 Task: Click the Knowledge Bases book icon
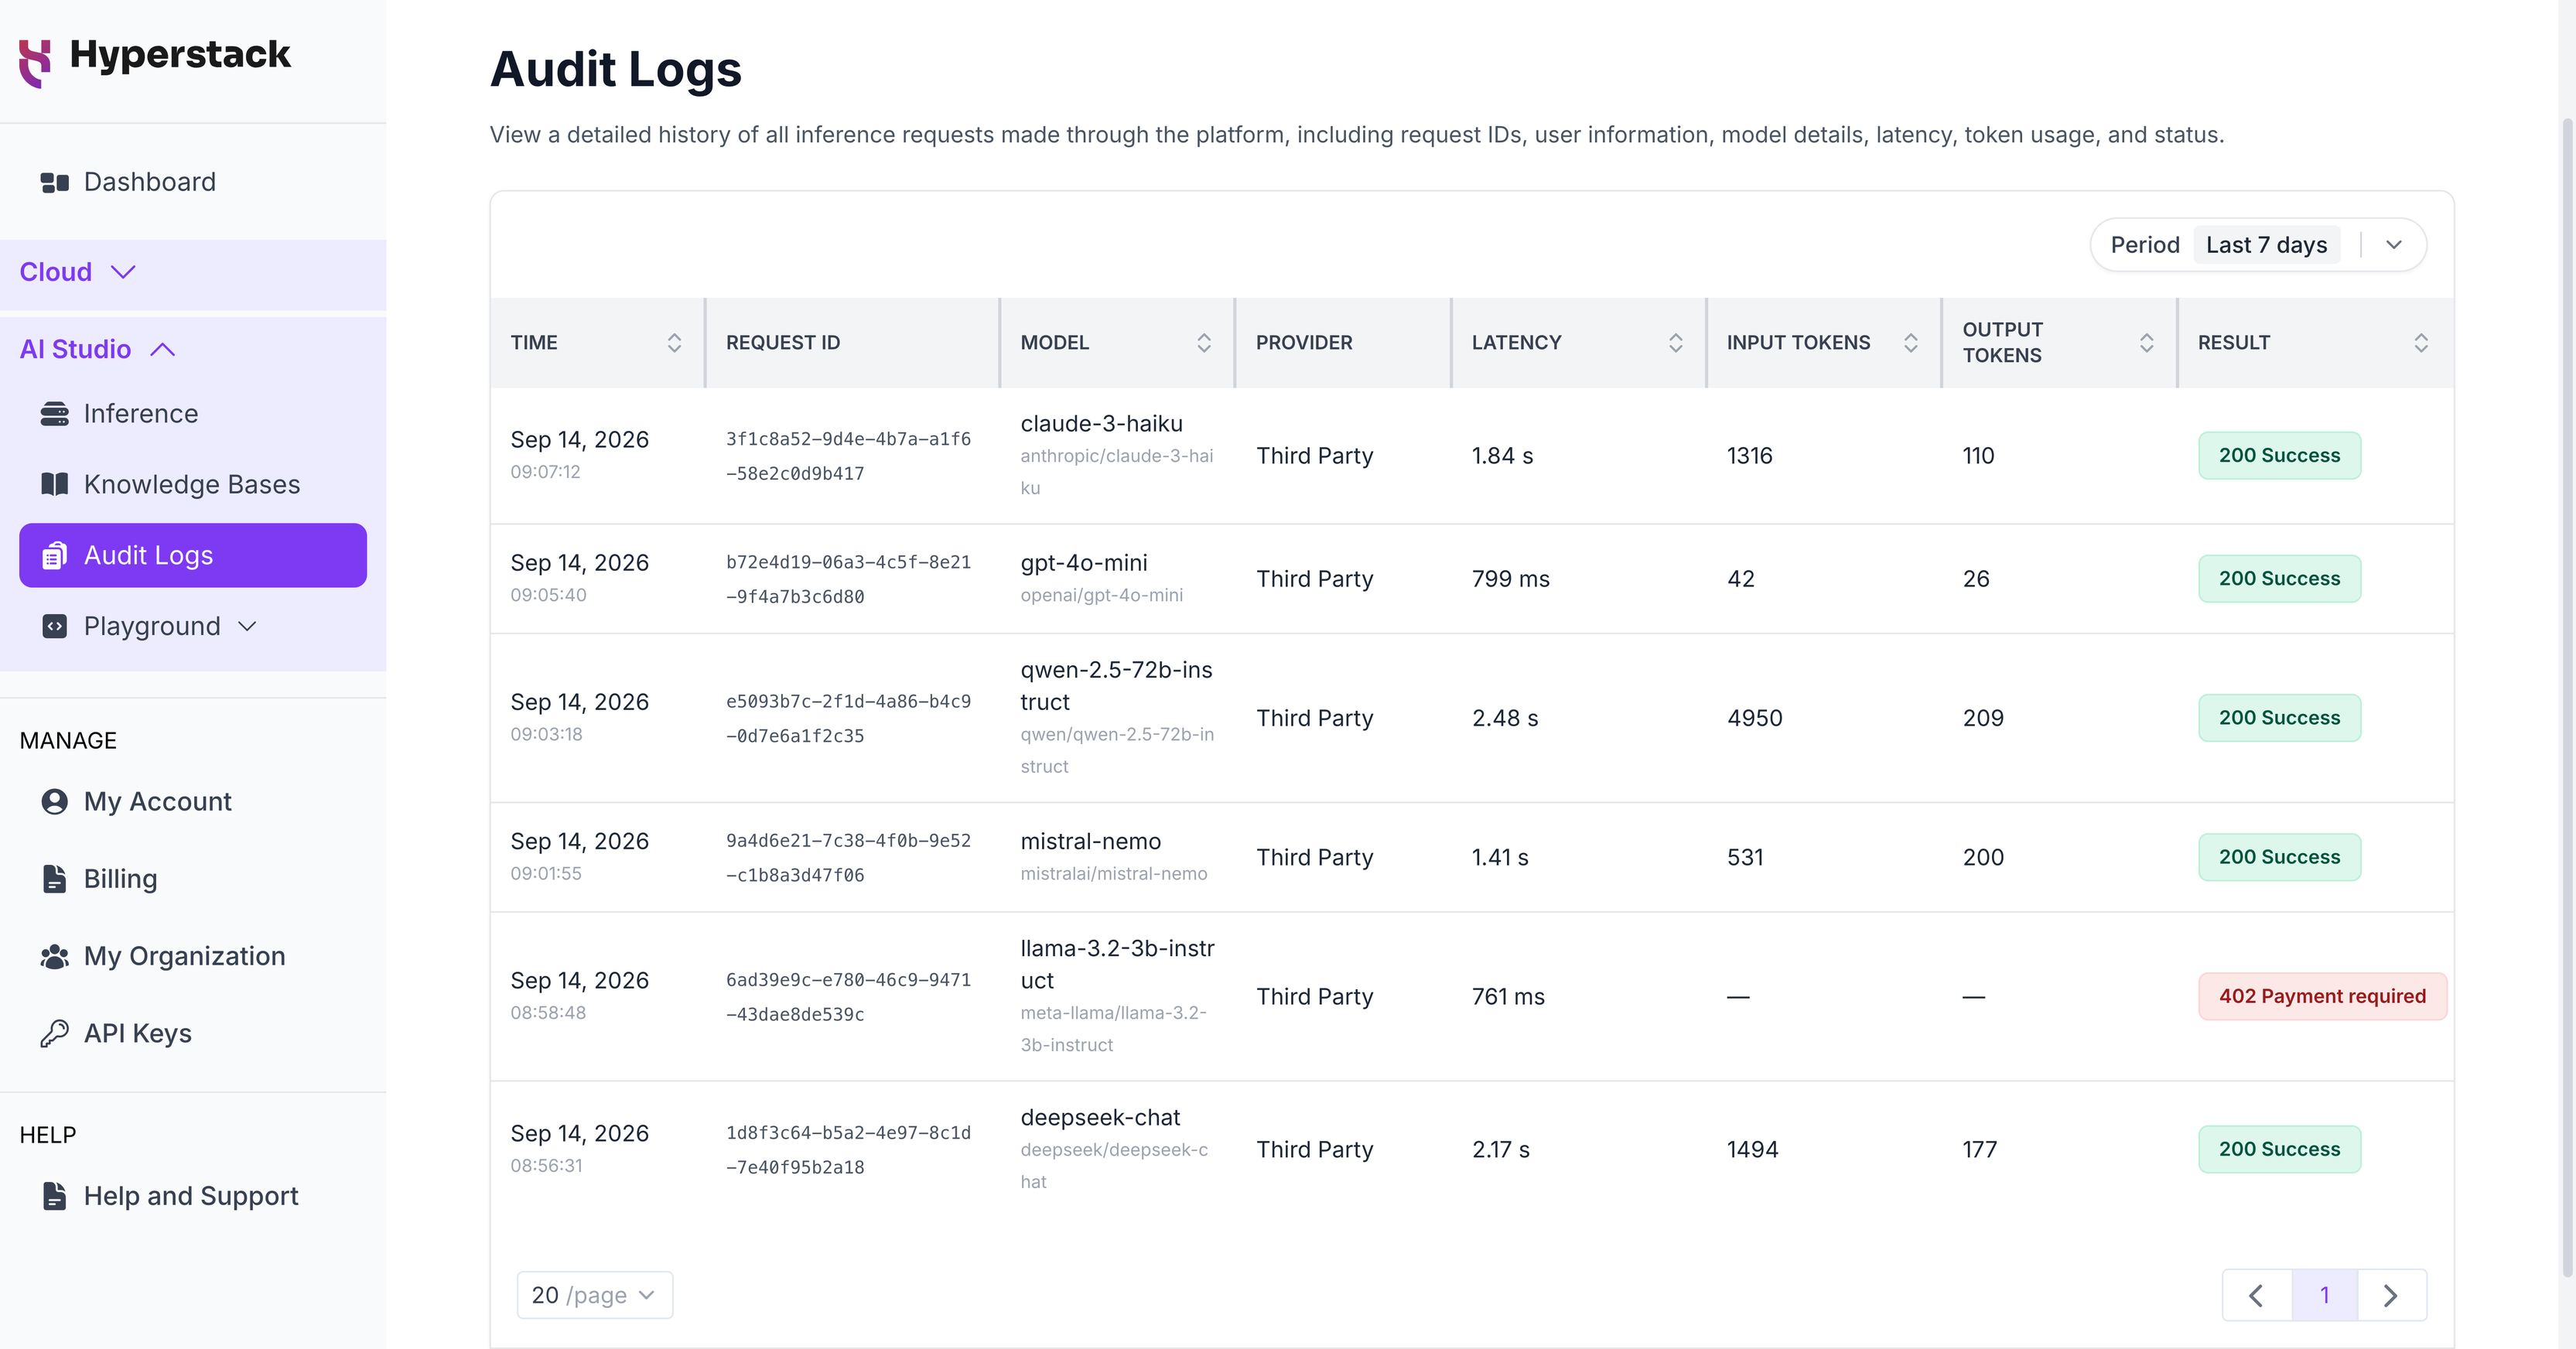click(54, 484)
